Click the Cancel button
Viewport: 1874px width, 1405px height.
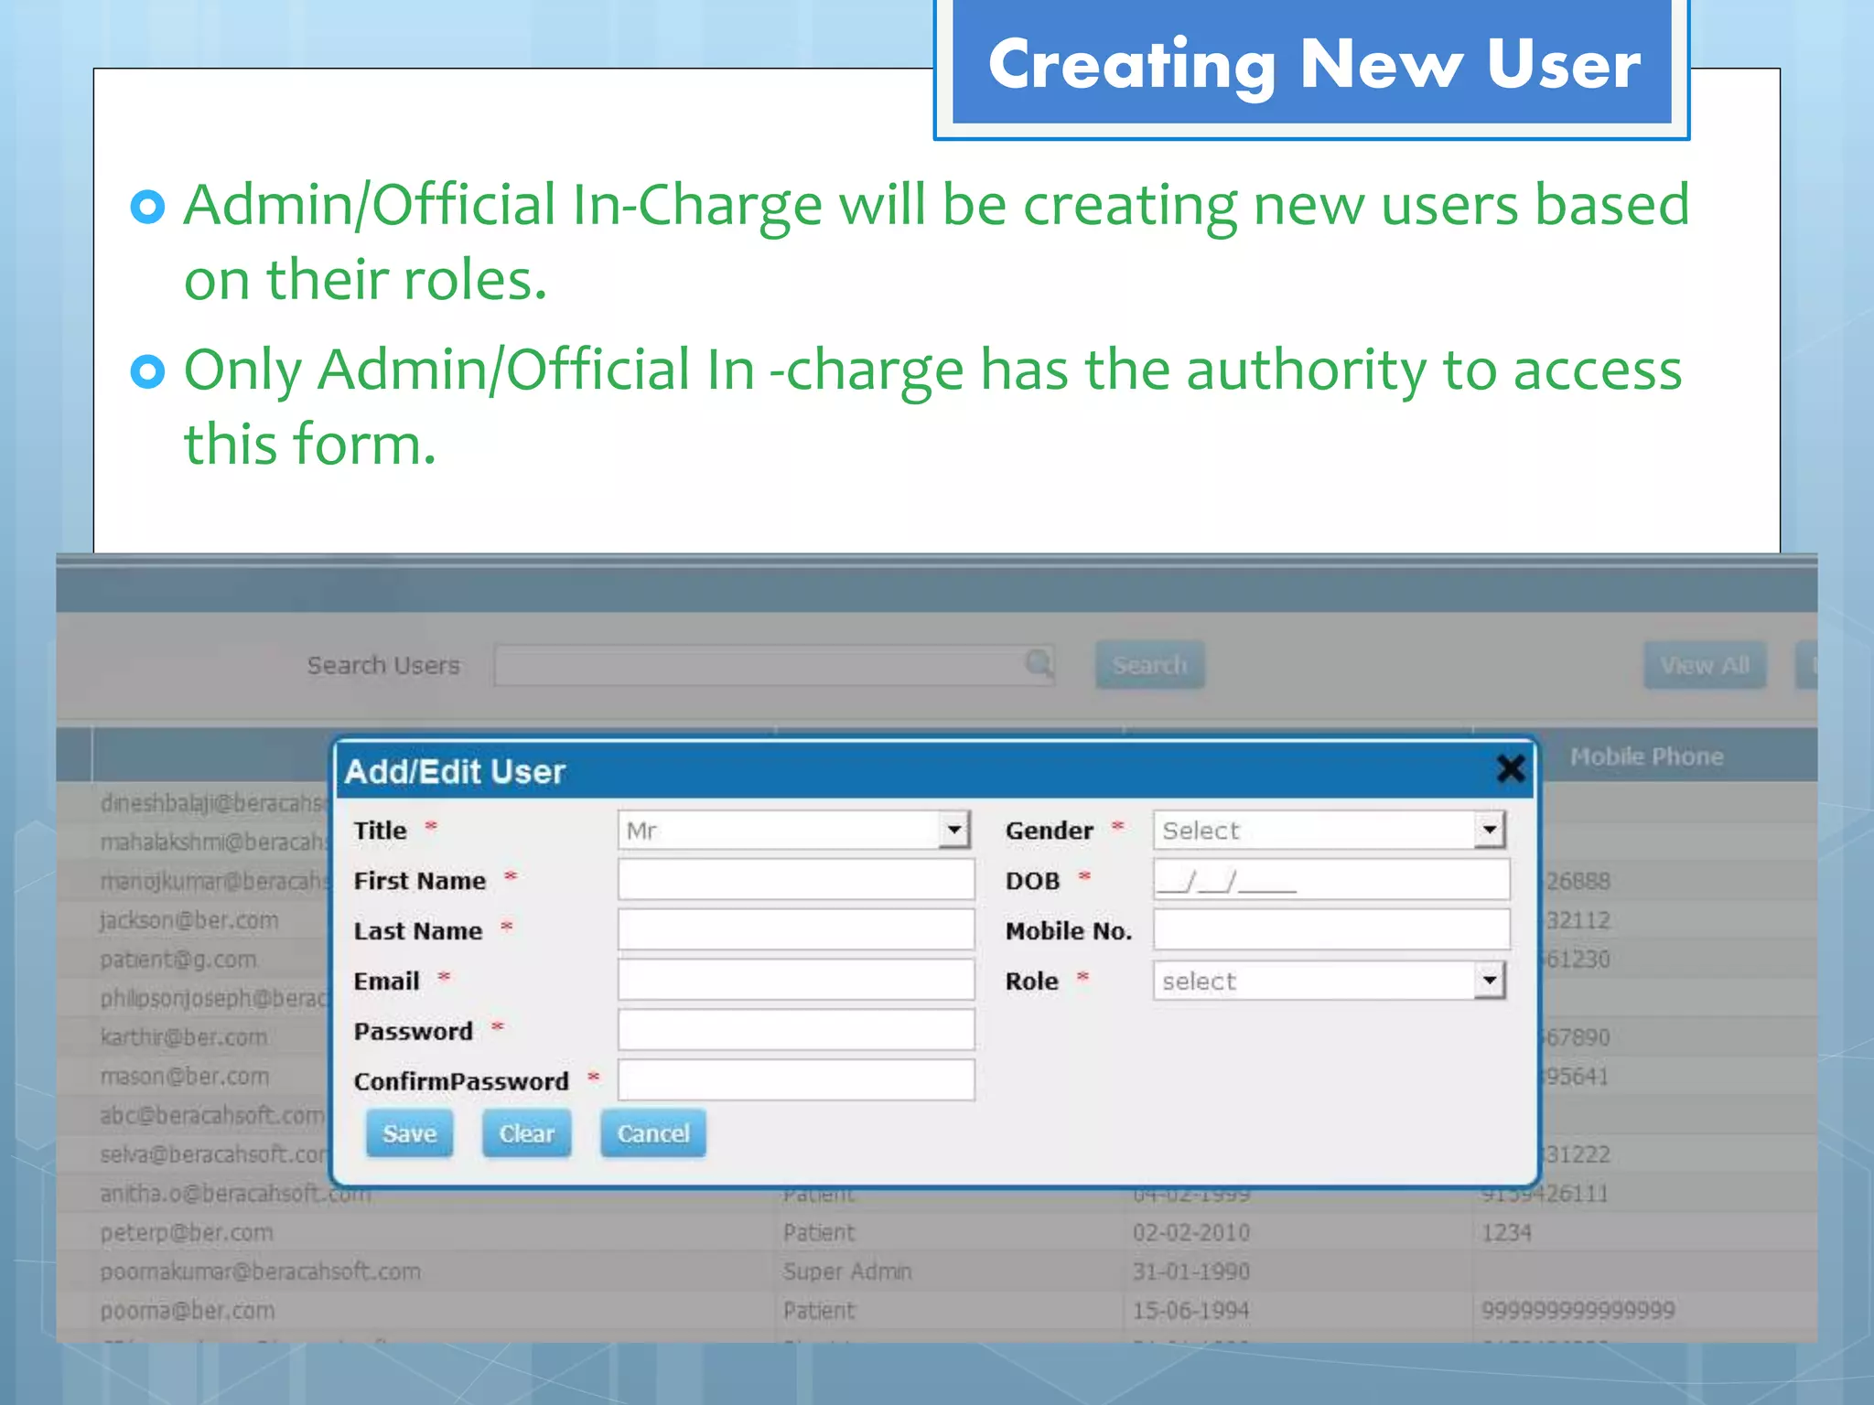click(652, 1133)
